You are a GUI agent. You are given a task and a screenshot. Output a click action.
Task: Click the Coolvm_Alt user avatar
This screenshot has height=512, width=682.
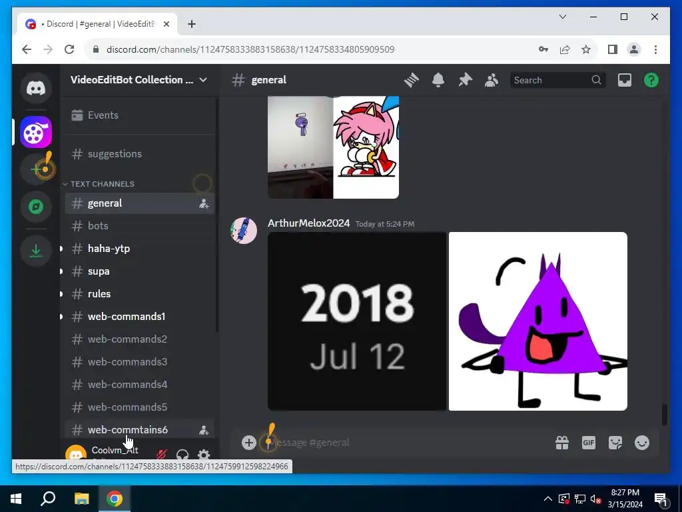[76, 453]
